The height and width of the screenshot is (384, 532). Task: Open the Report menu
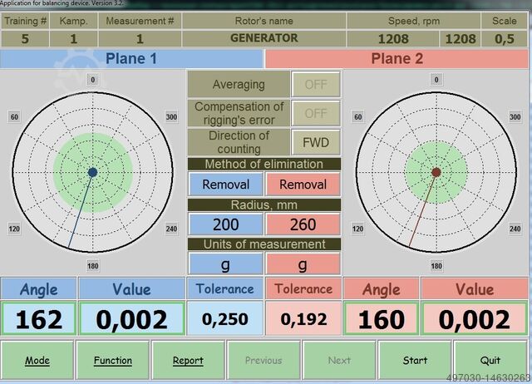point(188,360)
